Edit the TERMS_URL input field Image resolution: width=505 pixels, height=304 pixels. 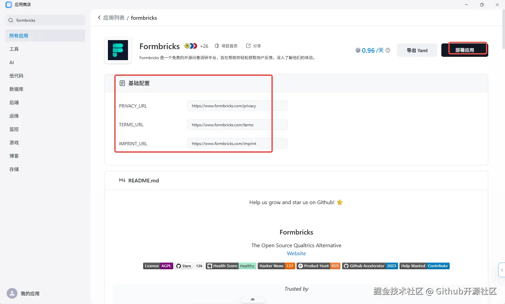(x=237, y=125)
